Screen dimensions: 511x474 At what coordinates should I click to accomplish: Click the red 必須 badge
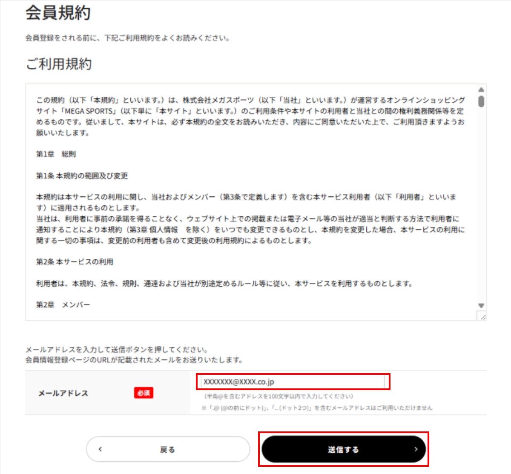[144, 393]
